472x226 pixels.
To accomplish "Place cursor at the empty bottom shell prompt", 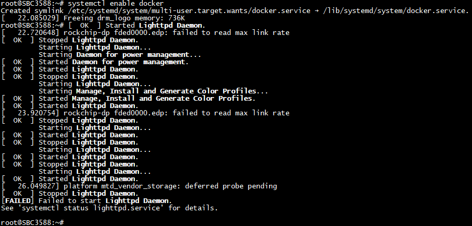I will click(66, 223).
